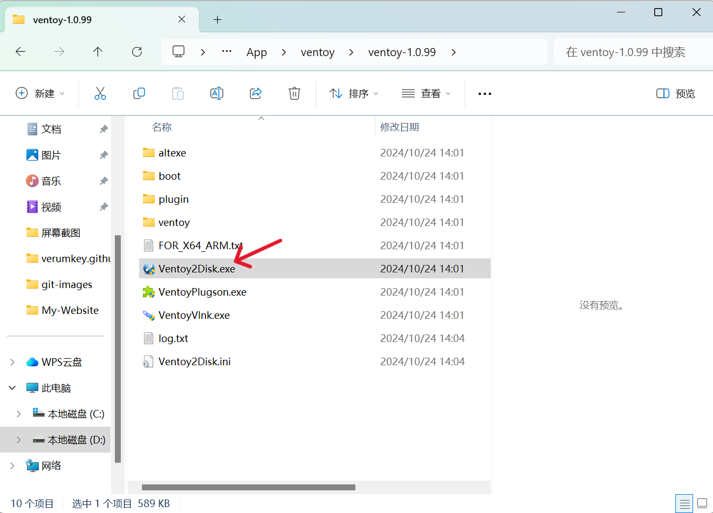Go up one folder level
The height and width of the screenshot is (513, 713).
(x=98, y=52)
